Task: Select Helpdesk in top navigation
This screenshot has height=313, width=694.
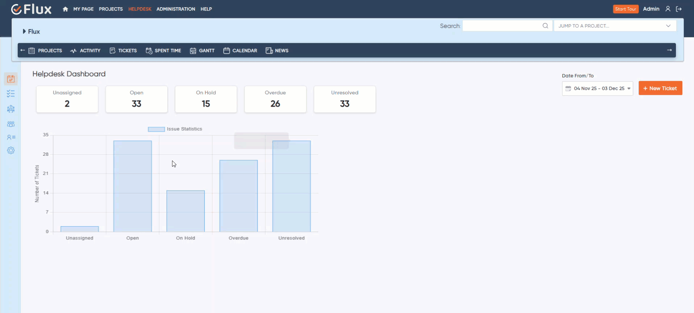Action: pyautogui.click(x=140, y=9)
